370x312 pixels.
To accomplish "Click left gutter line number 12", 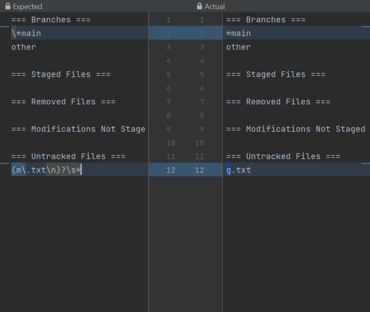I will [171, 170].
